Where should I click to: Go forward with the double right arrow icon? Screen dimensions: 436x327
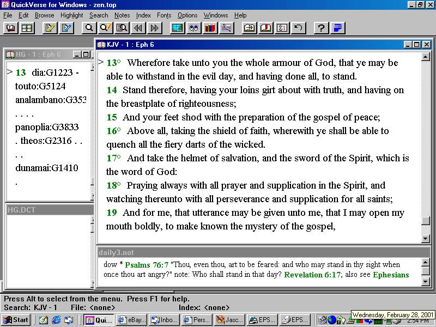coord(155,28)
